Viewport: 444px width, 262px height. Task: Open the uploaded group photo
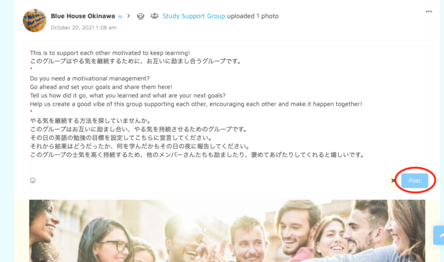pyautogui.click(x=227, y=231)
